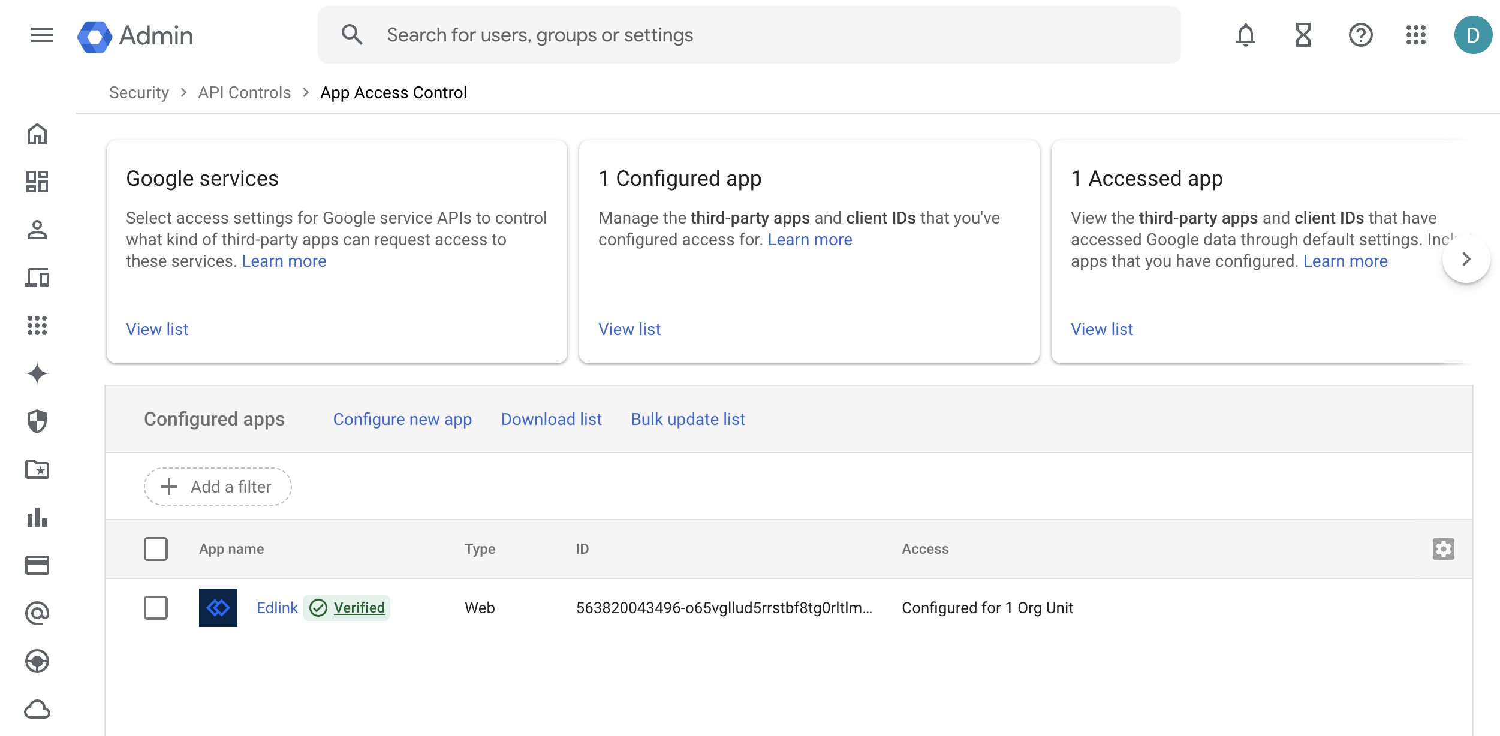
Task: Open table column settings gear
Action: point(1443,548)
